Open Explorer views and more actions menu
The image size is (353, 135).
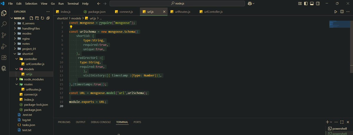pos(48,11)
